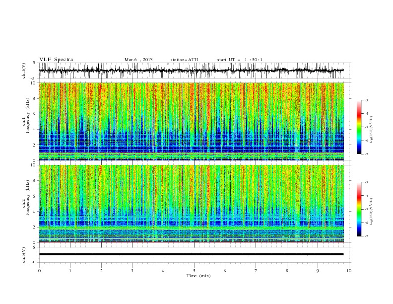
Task: Click the "VLF Spectra" plot title
Action: [56, 60]
